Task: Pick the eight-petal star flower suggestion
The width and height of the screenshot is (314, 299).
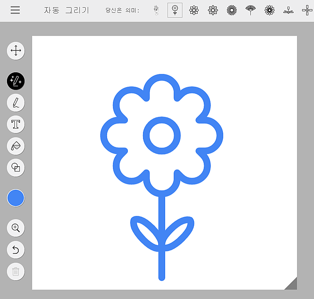Action: (213, 10)
